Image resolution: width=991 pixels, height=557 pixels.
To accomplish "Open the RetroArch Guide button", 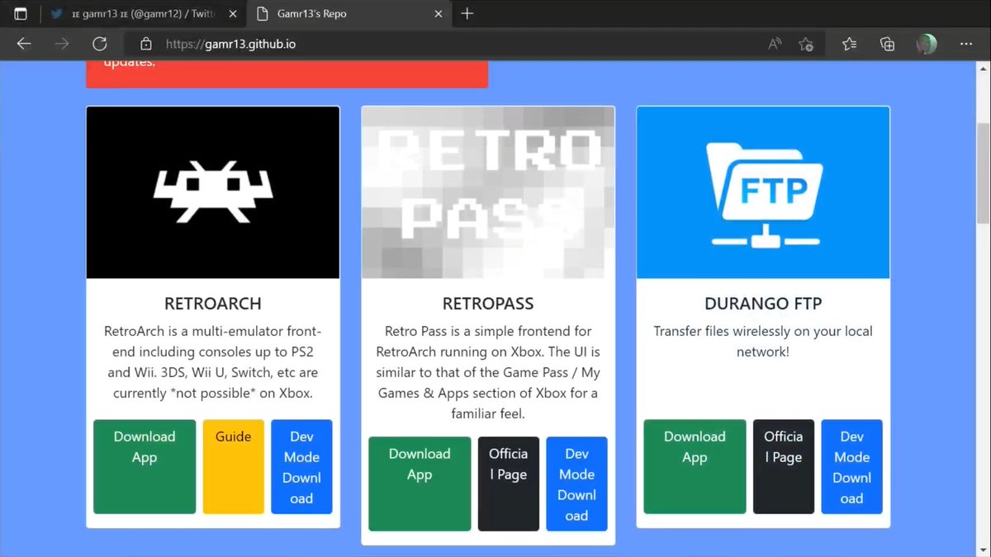I will click(233, 467).
